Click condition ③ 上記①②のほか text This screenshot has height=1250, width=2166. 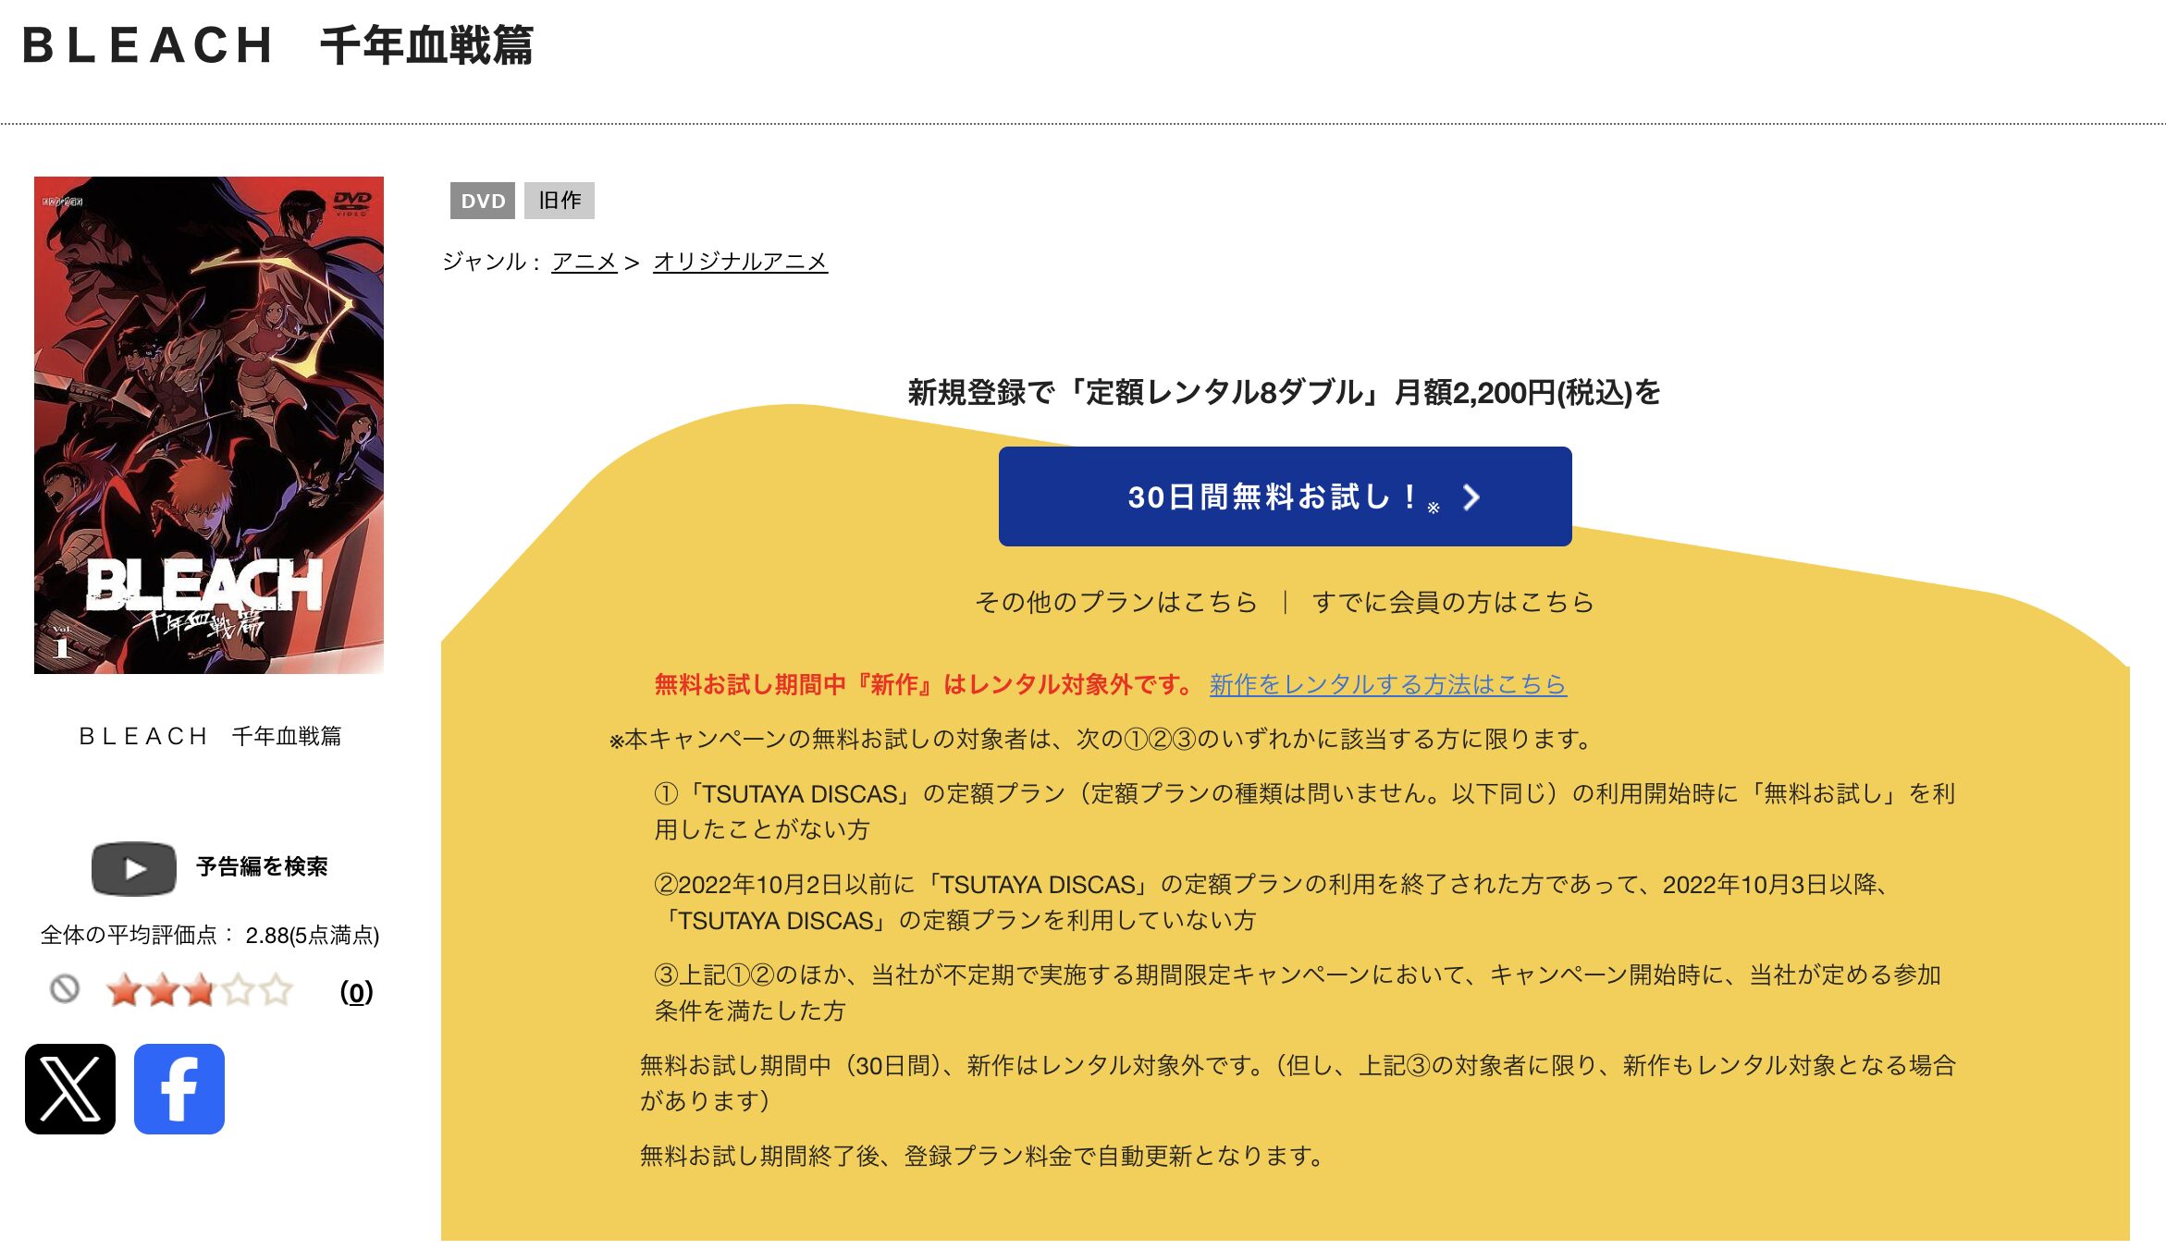pyautogui.click(x=1298, y=993)
